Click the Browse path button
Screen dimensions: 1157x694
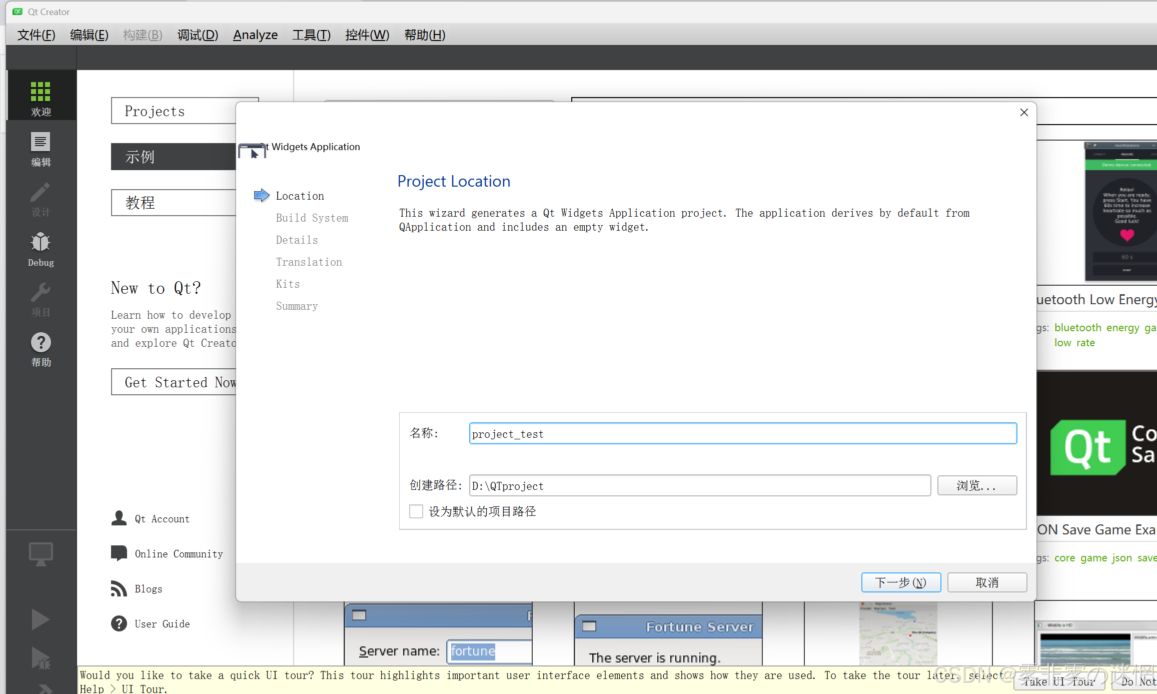[x=976, y=485]
